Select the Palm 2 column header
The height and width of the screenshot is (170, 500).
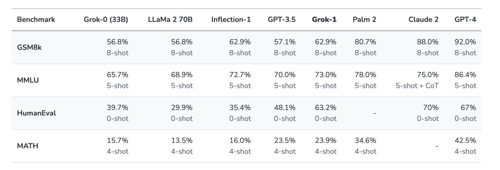pos(364,20)
